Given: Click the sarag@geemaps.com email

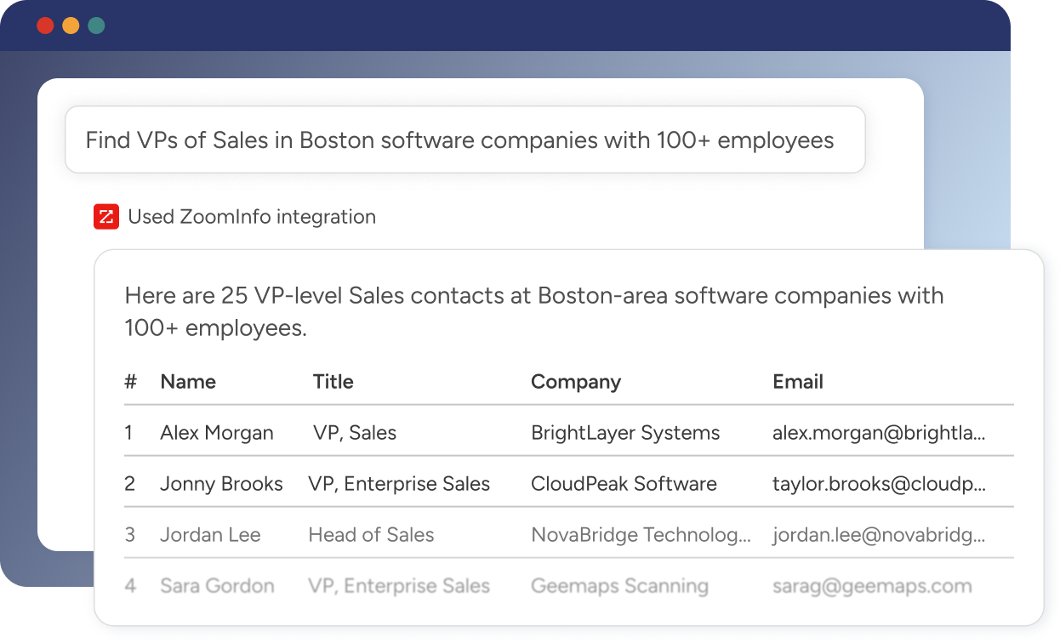Looking at the screenshot, I should 872,586.
